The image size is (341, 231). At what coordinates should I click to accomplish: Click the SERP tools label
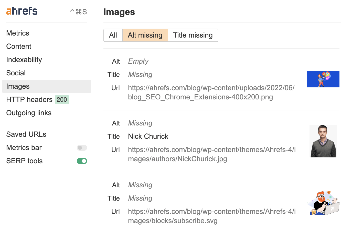25,161
